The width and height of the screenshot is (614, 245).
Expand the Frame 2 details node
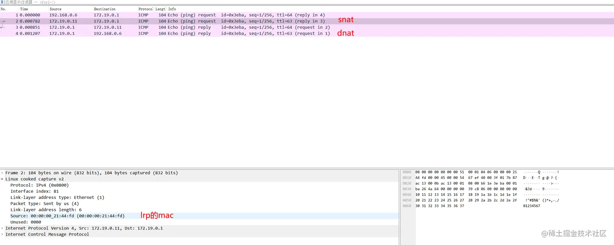[x=2, y=173]
